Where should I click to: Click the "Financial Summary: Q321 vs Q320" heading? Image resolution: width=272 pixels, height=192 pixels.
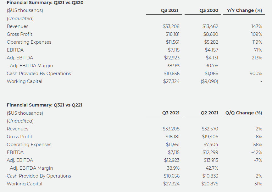[x=45, y=3]
